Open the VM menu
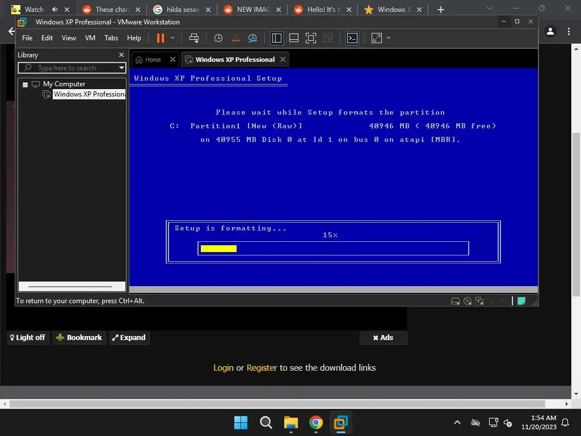The height and width of the screenshot is (436, 581). [x=90, y=38]
